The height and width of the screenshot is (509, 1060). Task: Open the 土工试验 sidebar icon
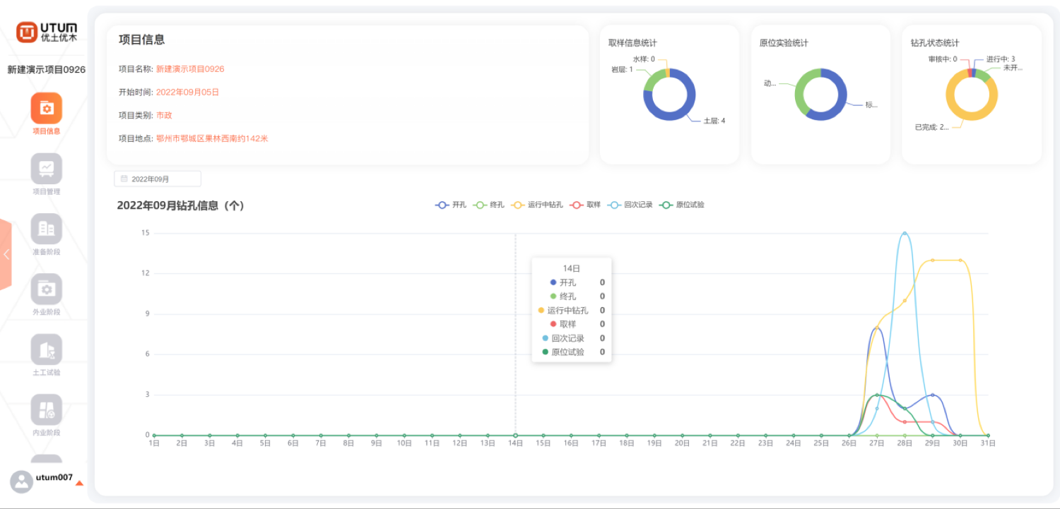click(x=47, y=349)
